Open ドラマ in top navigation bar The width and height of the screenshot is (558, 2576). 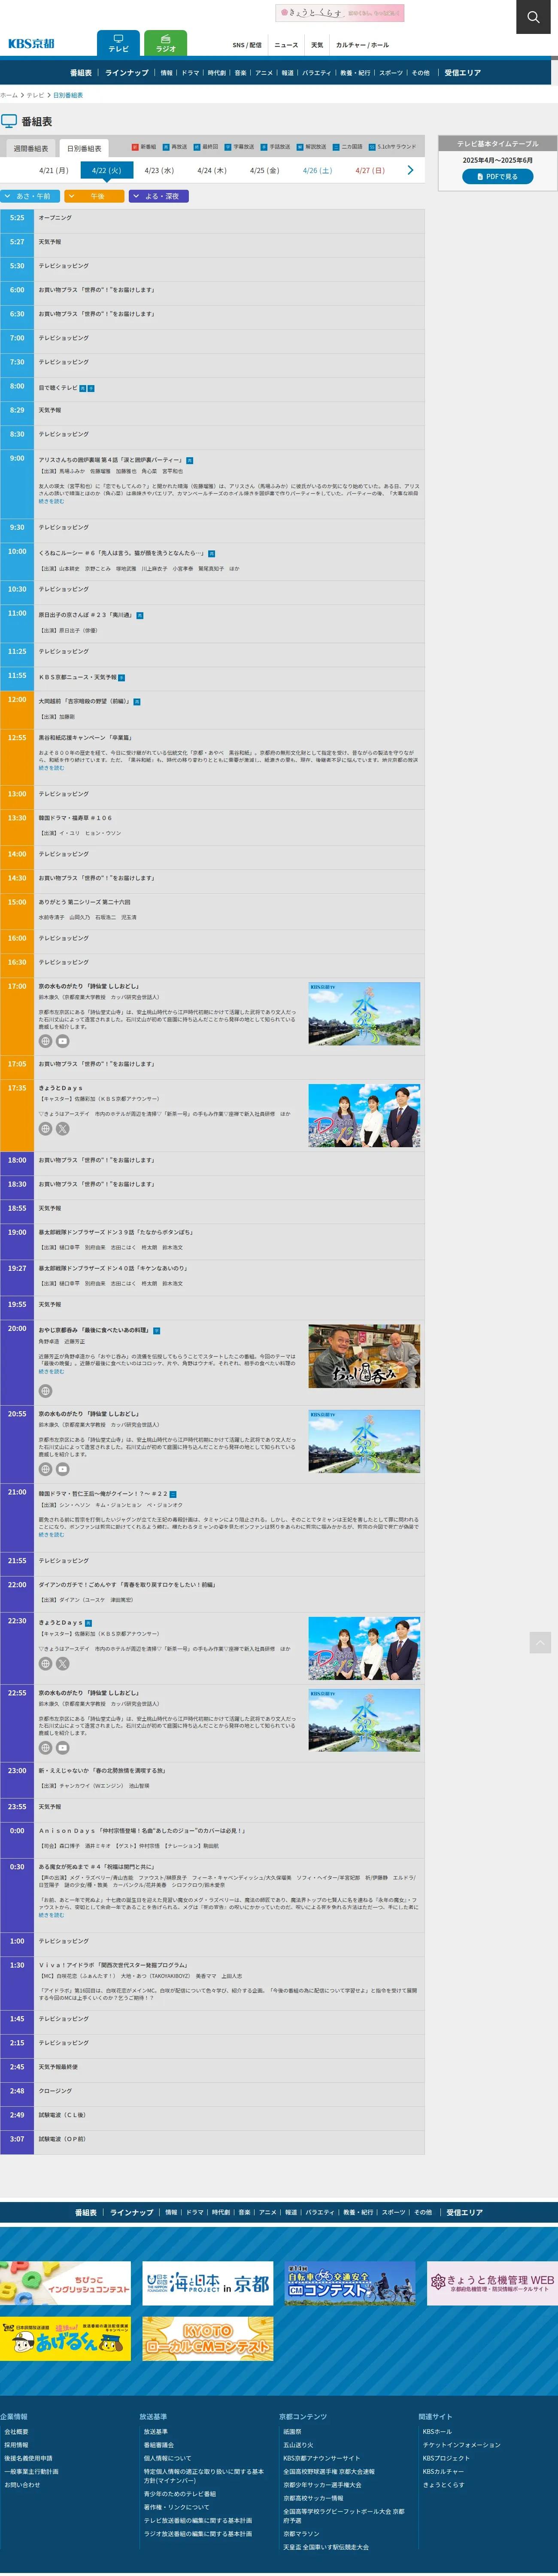pos(190,73)
